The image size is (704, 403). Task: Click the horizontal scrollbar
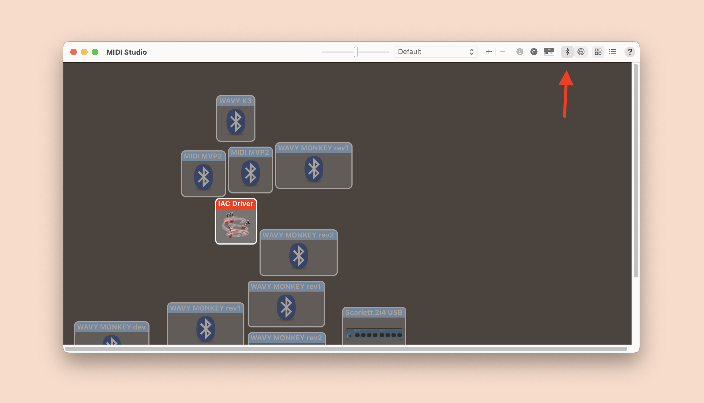(346, 349)
